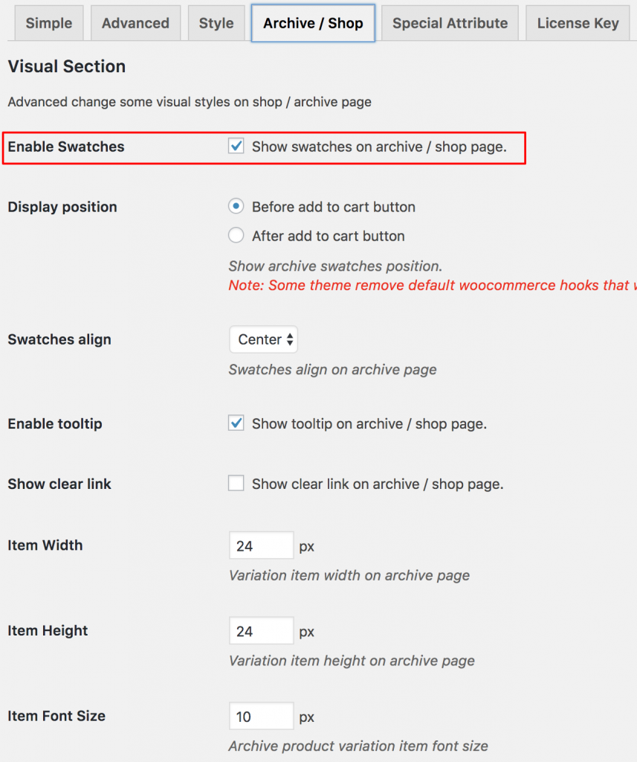The width and height of the screenshot is (637, 762).
Task: Click the Item Width input field
Action: (261, 545)
